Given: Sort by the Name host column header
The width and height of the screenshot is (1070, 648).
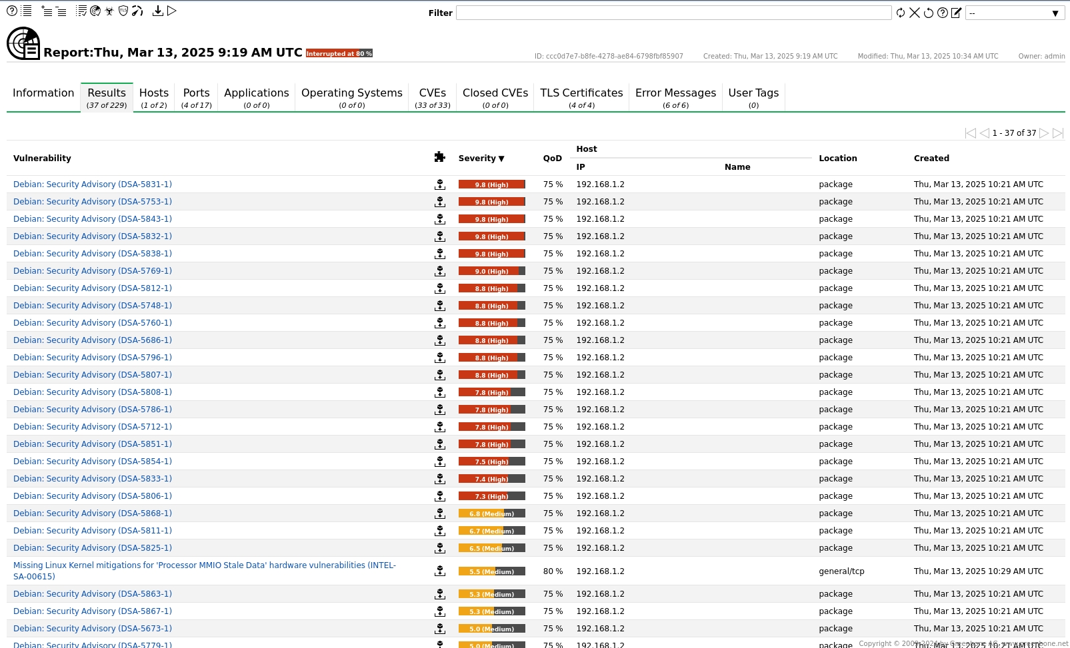Looking at the screenshot, I should tap(737, 167).
